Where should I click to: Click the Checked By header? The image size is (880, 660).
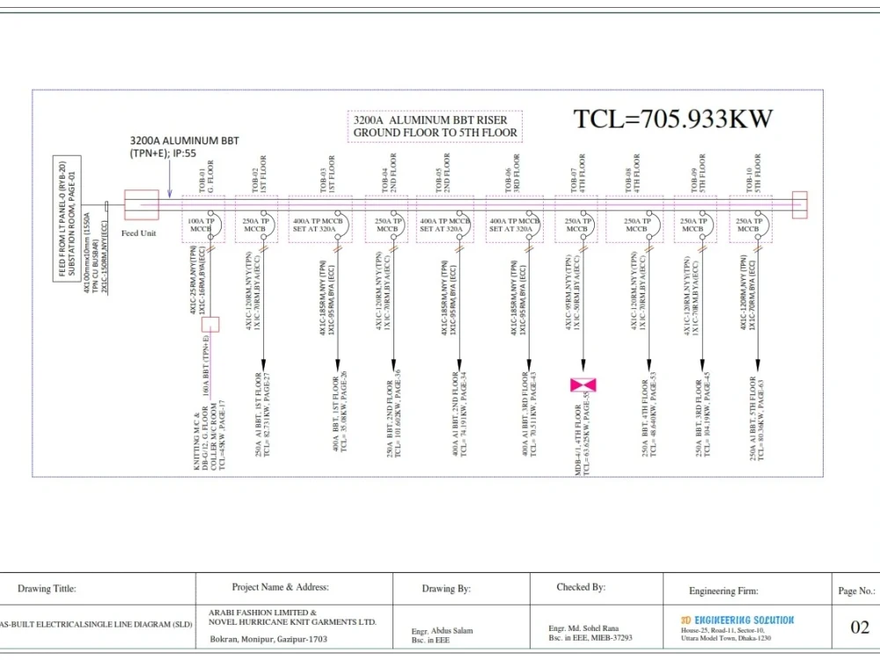tap(581, 587)
